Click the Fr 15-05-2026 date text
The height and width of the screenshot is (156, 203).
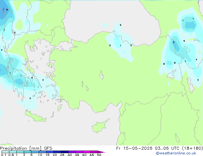(134, 148)
